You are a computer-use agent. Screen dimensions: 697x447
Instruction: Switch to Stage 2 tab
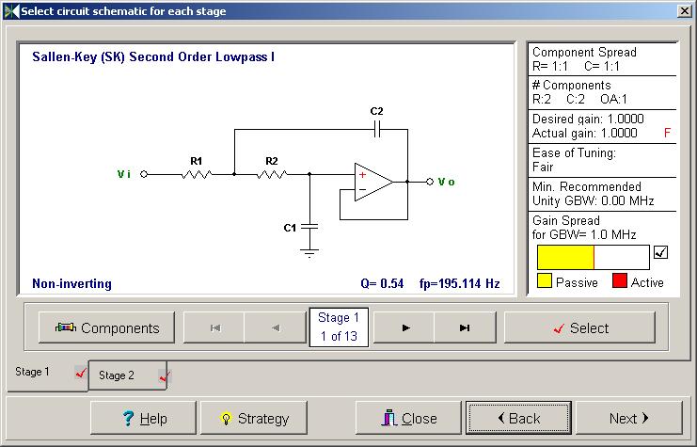[x=128, y=375]
